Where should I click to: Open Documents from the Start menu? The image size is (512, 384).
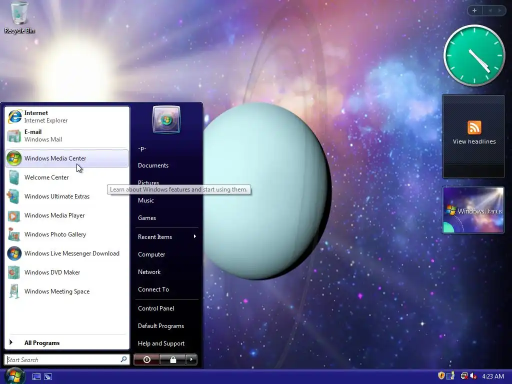pos(153,165)
